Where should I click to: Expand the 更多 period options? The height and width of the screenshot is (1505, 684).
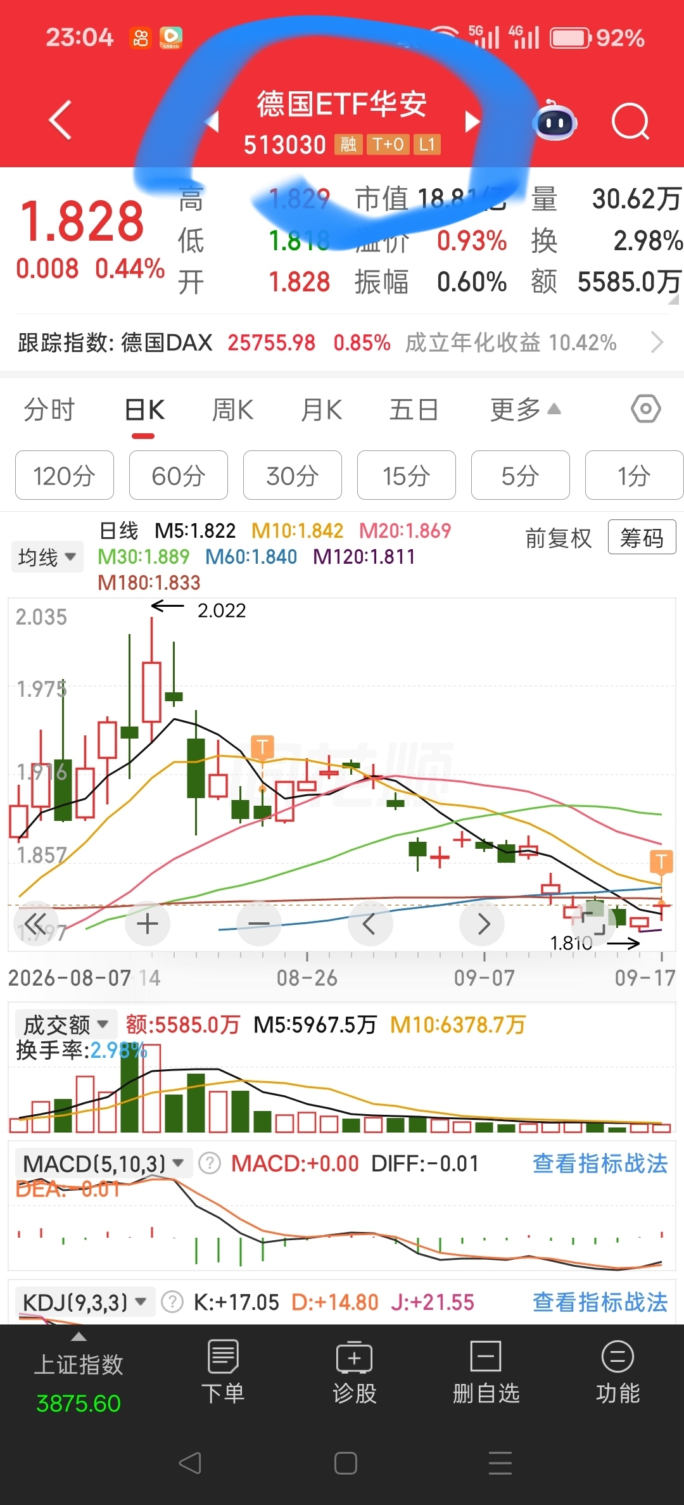pos(526,409)
